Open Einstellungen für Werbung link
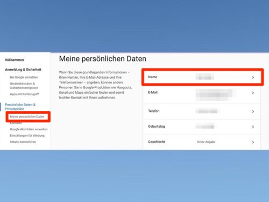The height and width of the screenshot is (202, 269). 27,136
